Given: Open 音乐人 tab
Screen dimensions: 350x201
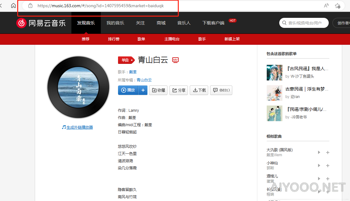Looking at the screenshot, I should click(x=184, y=23).
